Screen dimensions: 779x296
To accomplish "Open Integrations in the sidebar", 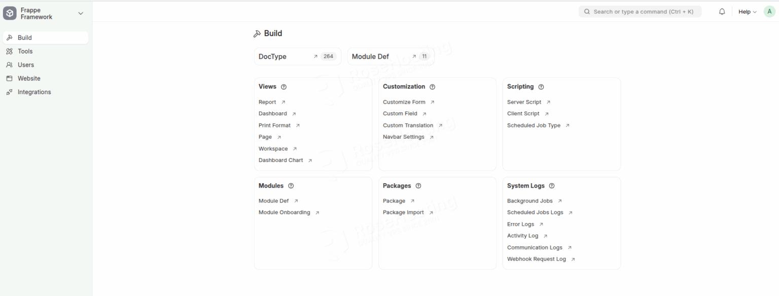I will pyautogui.click(x=34, y=92).
